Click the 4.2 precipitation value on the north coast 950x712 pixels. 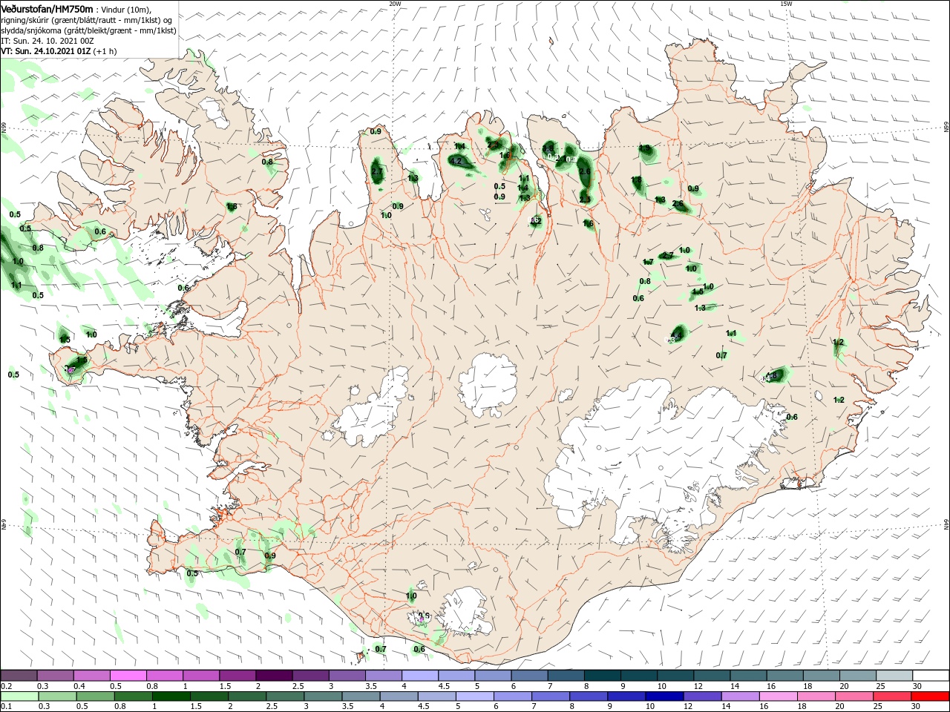(456, 161)
